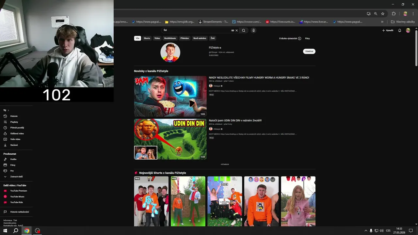The image size is (418, 235).
Task: Open Playlisty in the sidebar
Action: tap(14, 122)
